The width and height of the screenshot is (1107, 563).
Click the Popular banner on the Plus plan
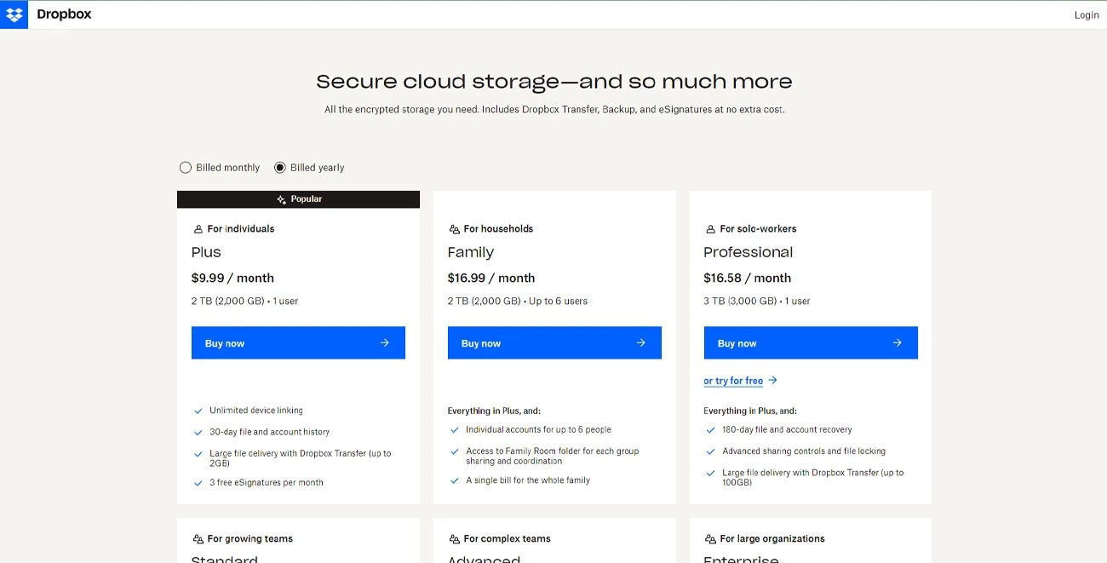[298, 198]
